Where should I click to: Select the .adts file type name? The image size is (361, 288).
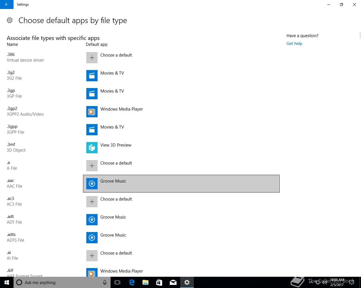pos(11,235)
